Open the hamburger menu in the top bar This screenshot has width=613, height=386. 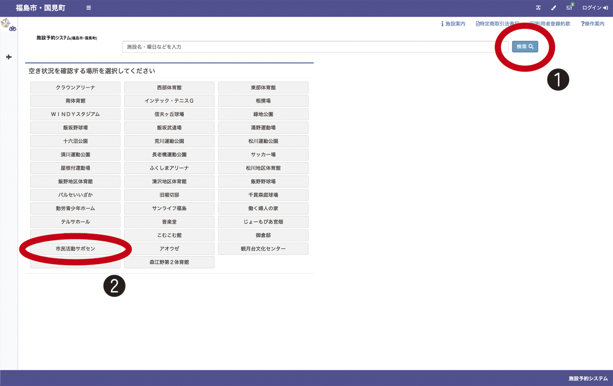(x=88, y=8)
